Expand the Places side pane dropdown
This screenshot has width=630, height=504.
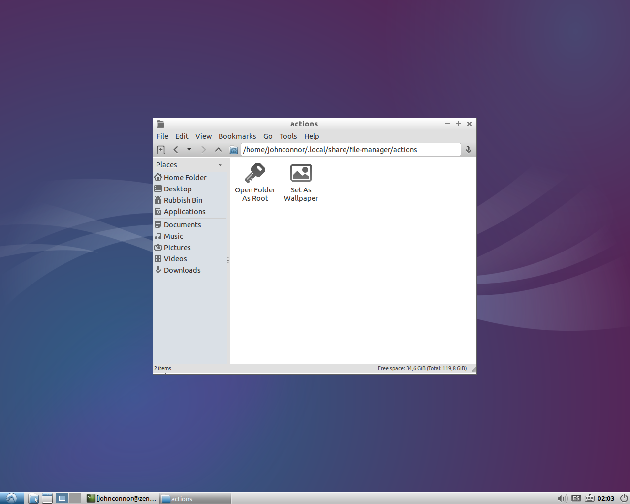coord(220,165)
